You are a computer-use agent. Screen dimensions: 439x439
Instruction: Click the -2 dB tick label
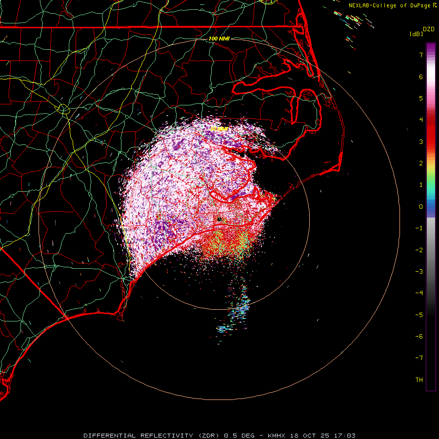419,250
